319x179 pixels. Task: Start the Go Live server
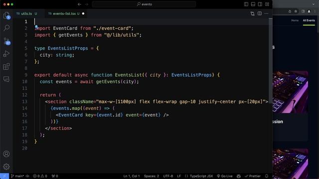click(x=225, y=176)
